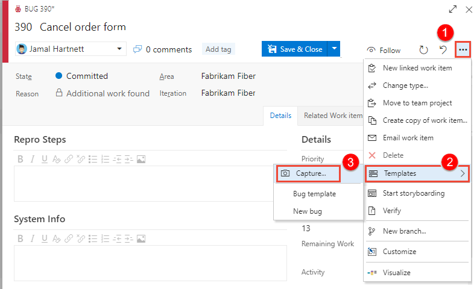
Task: Expand the Templates submenu
Action: 417,173
